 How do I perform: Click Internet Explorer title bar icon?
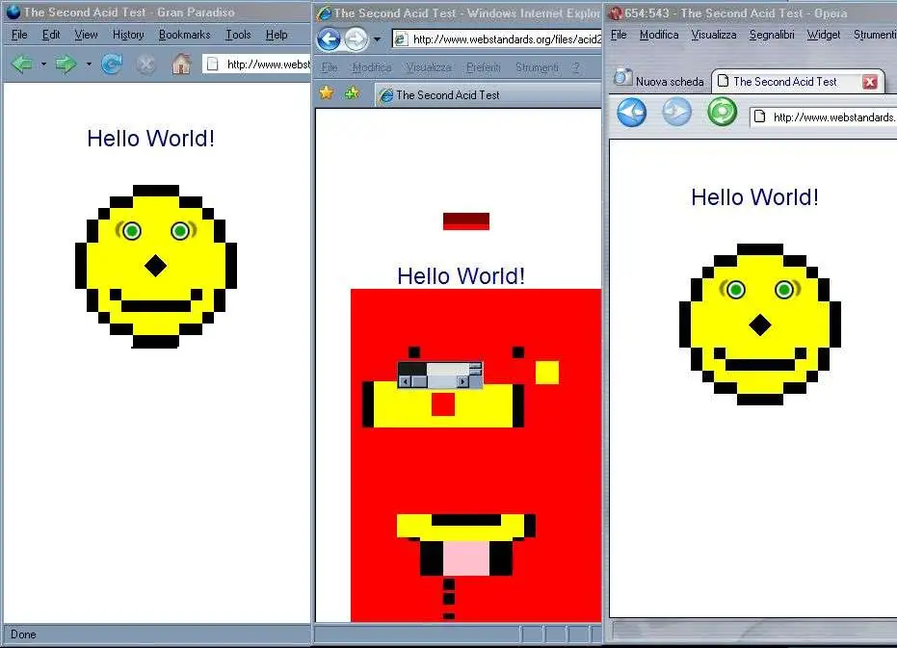[x=325, y=13]
